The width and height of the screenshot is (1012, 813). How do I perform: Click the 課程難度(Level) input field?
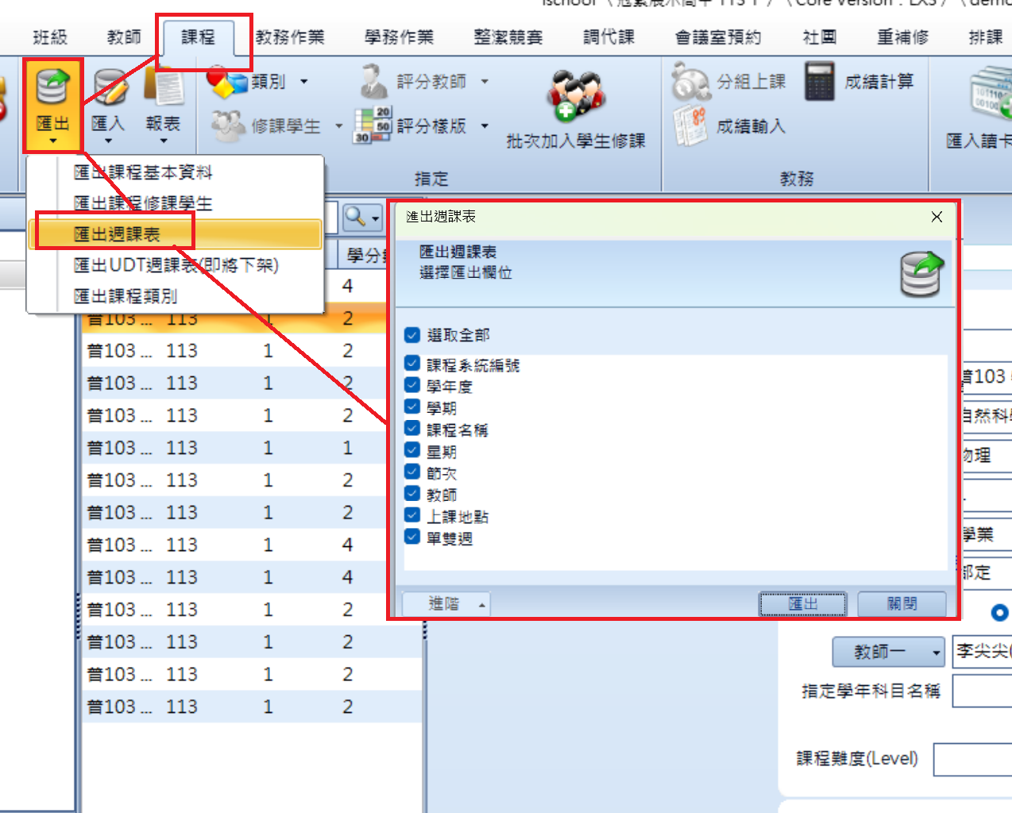click(x=972, y=760)
